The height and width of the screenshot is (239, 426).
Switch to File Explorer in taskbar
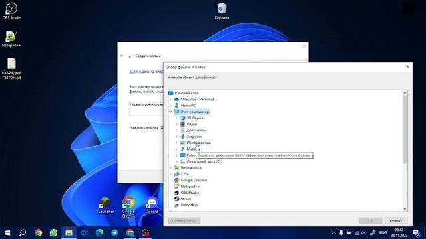(69, 233)
